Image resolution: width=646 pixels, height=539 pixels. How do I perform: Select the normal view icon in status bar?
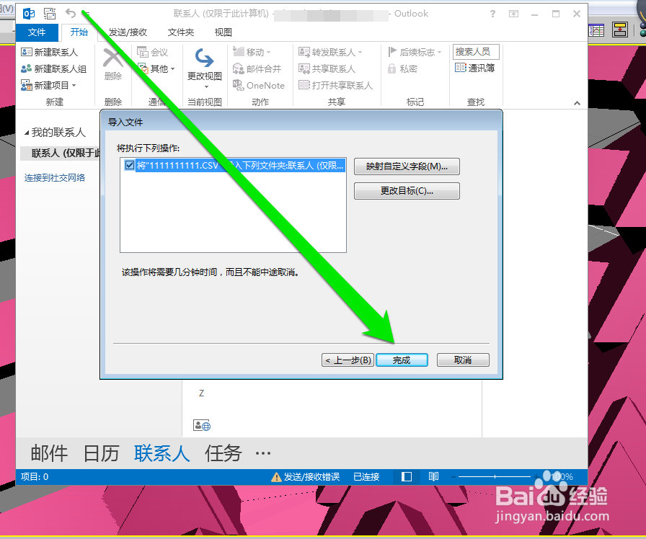click(407, 477)
